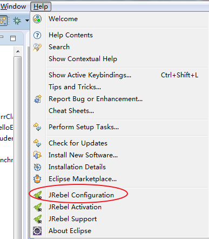Click the Eclipse Marketplace icon
The width and height of the screenshot is (209, 239).
pos(37,179)
